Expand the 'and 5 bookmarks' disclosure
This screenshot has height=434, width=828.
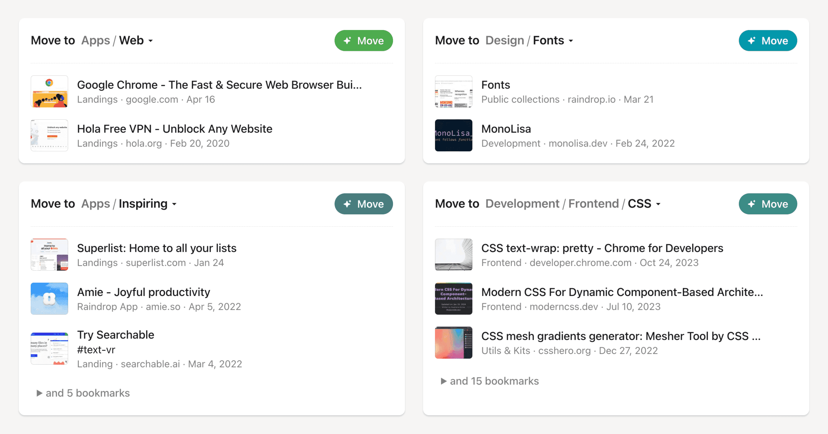(x=83, y=393)
